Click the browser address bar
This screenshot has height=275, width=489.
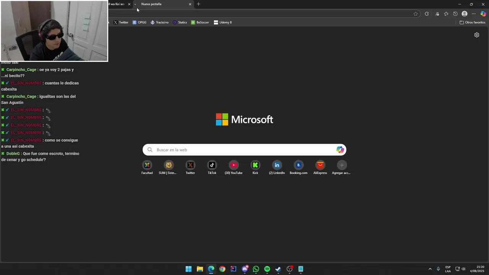pyautogui.click(x=260, y=14)
